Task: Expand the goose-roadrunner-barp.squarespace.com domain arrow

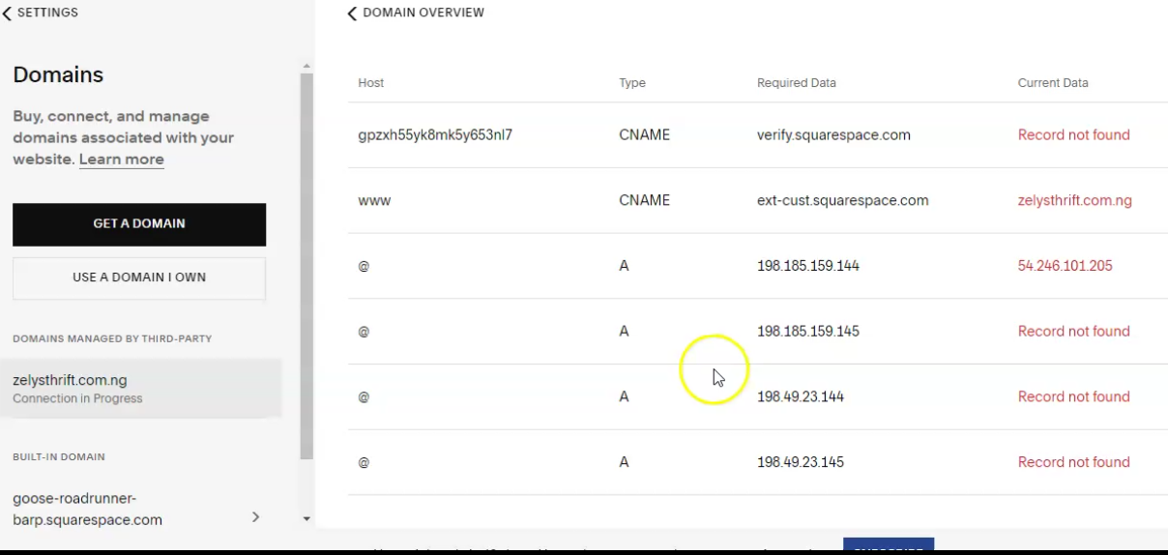Action: coord(255,517)
